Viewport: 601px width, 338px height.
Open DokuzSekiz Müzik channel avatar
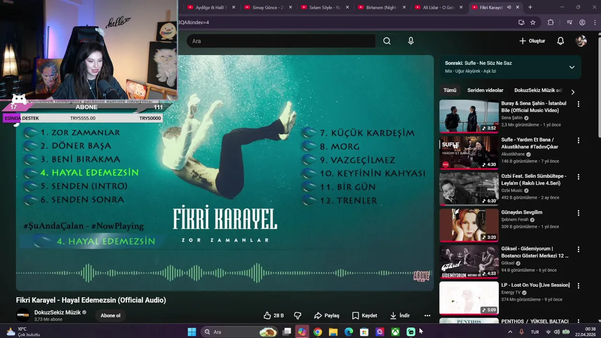(23, 315)
